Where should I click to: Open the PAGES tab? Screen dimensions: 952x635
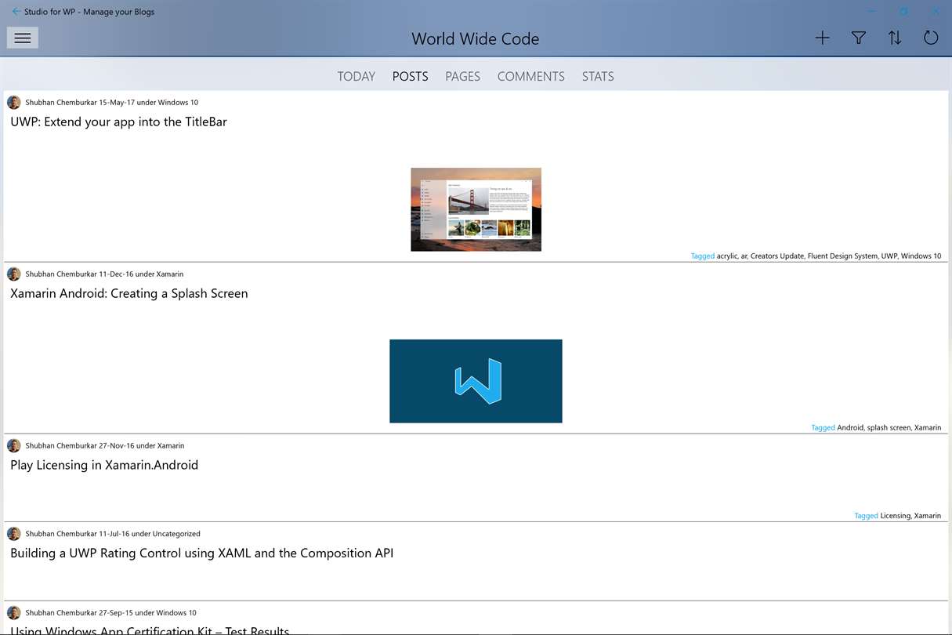pyautogui.click(x=462, y=76)
